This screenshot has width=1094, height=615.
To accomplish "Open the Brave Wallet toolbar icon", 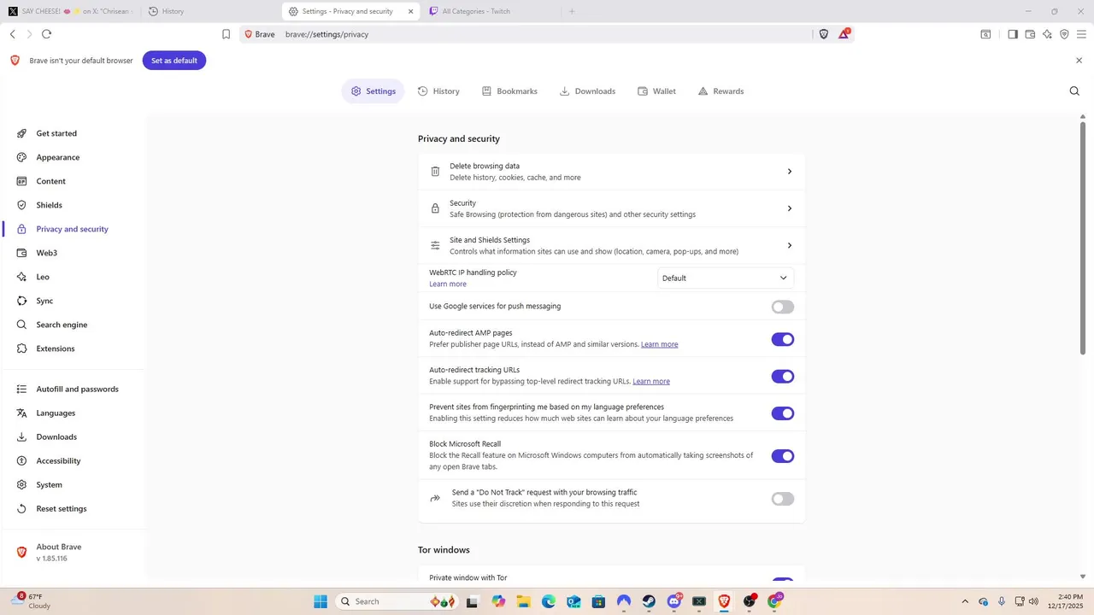I will pos(1030,34).
